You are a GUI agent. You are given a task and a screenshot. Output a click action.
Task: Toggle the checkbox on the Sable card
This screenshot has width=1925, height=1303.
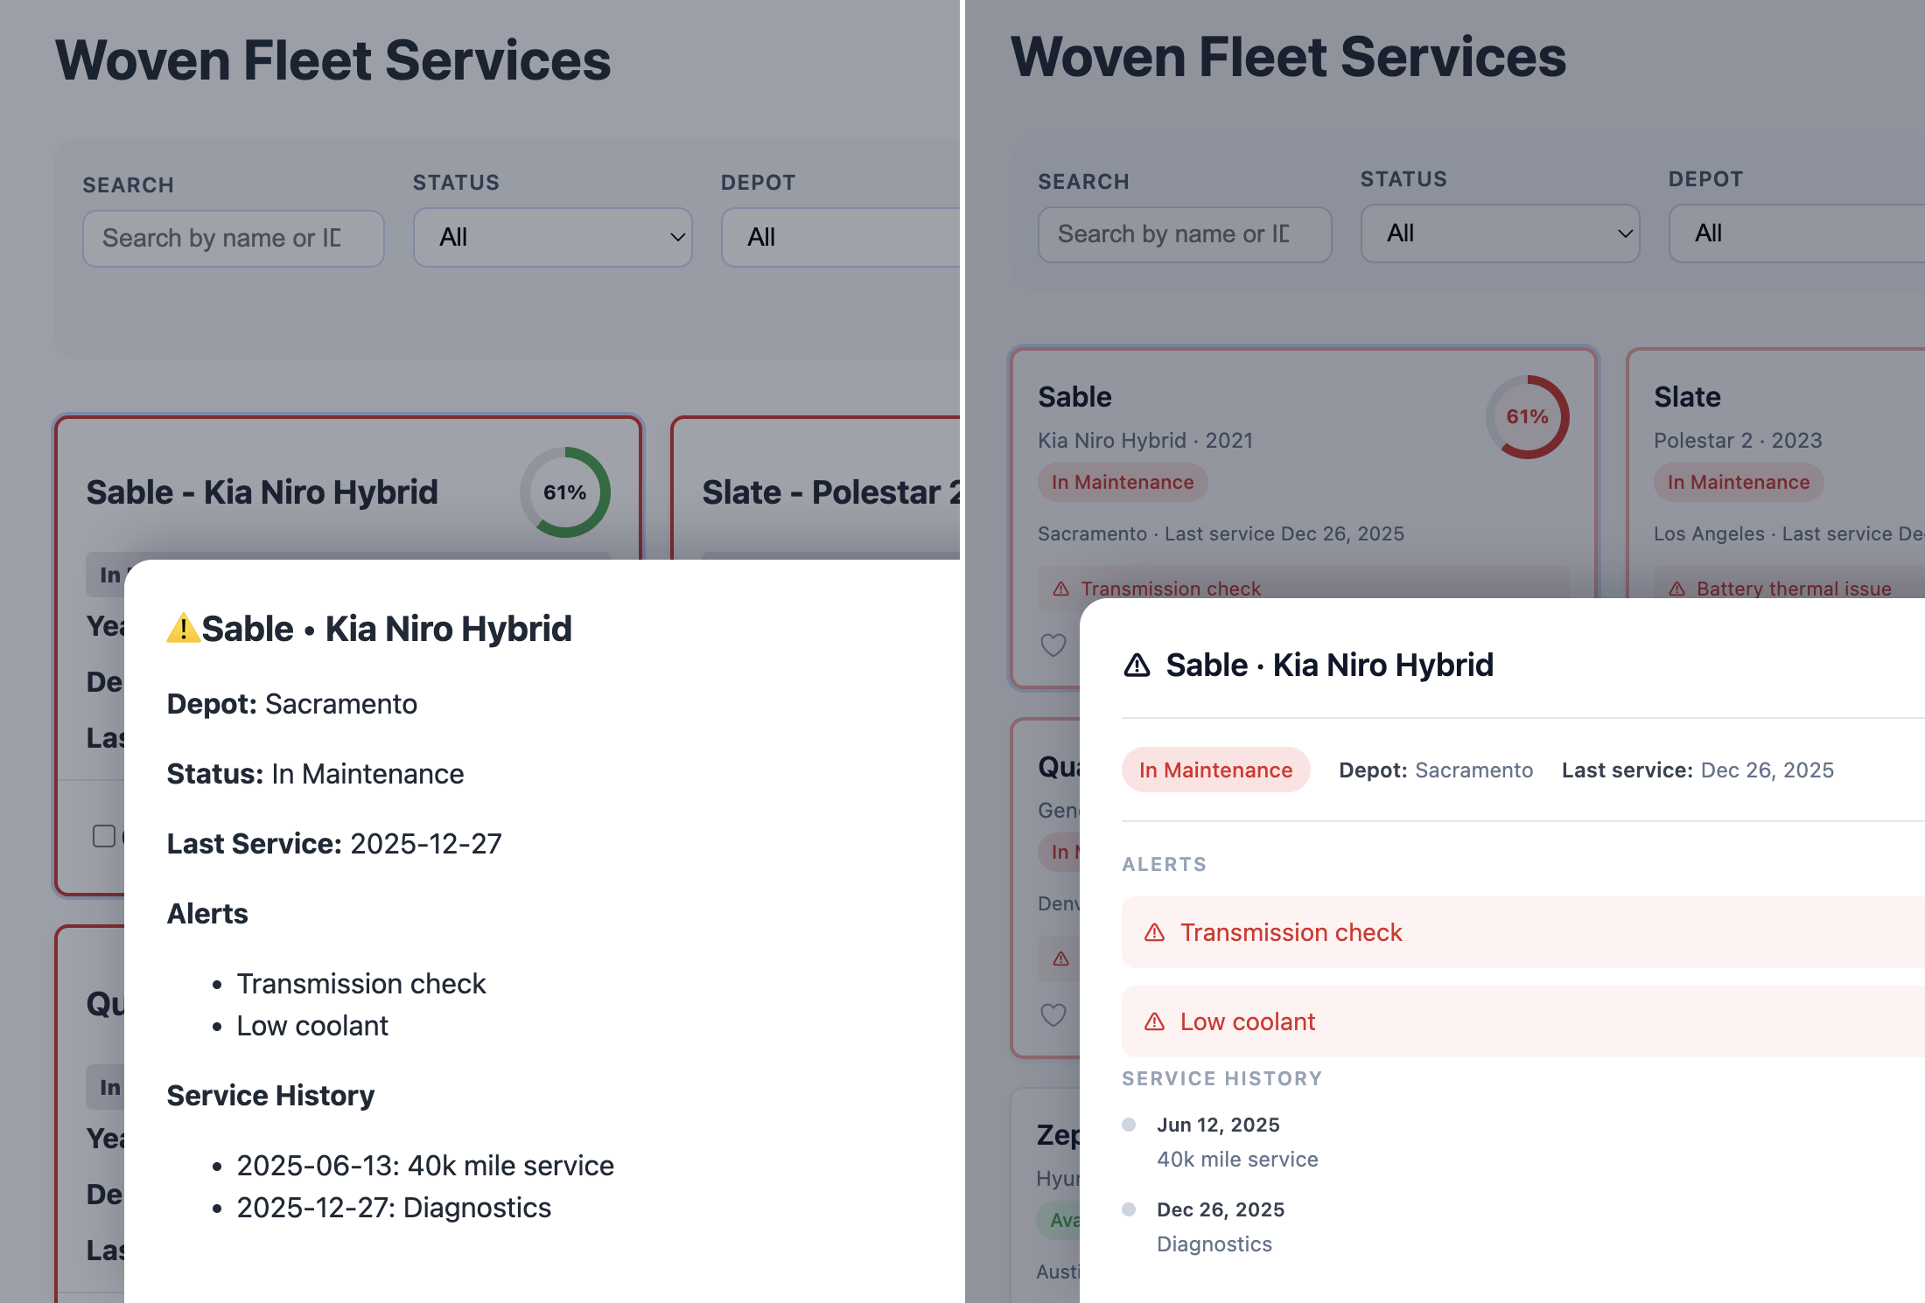(102, 836)
